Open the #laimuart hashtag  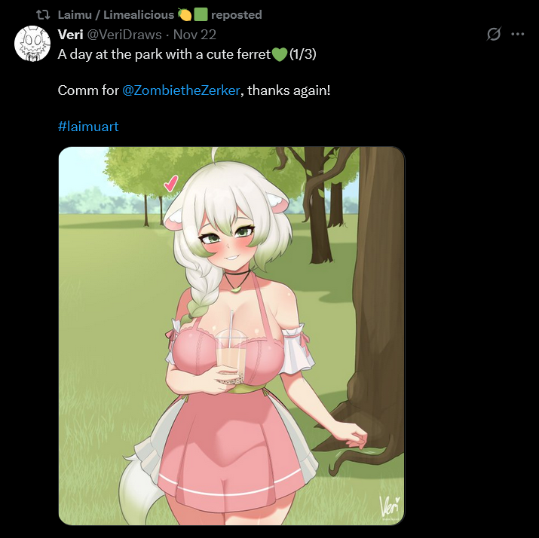point(88,127)
